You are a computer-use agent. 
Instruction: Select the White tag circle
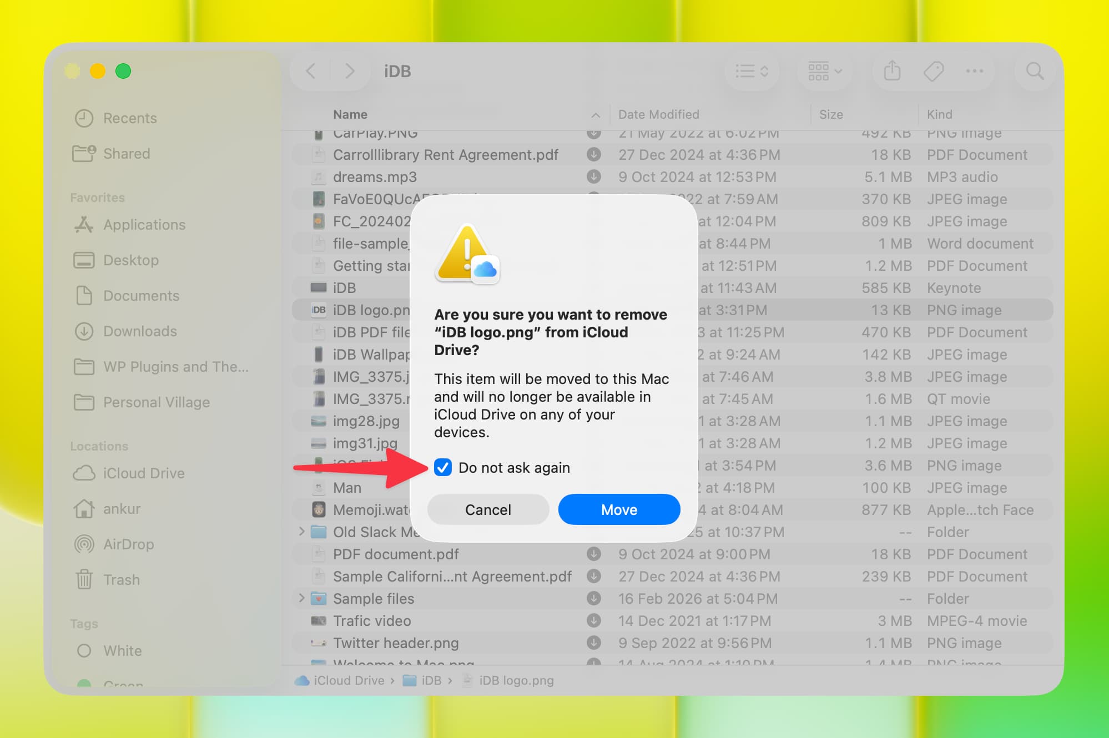(x=84, y=651)
